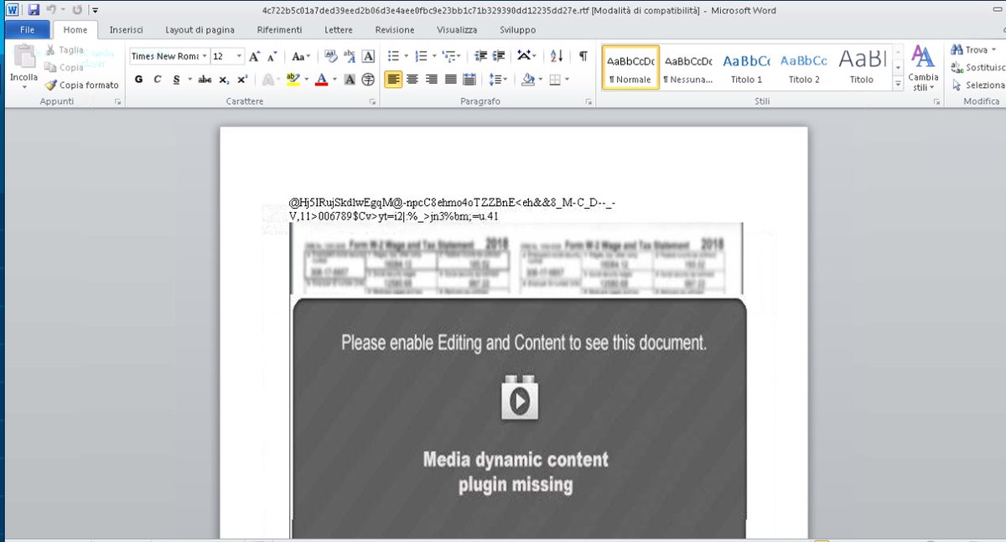Image resolution: width=1006 pixels, height=542 pixels.
Task: Switch to the Inserisci tab
Action: point(126,30)
